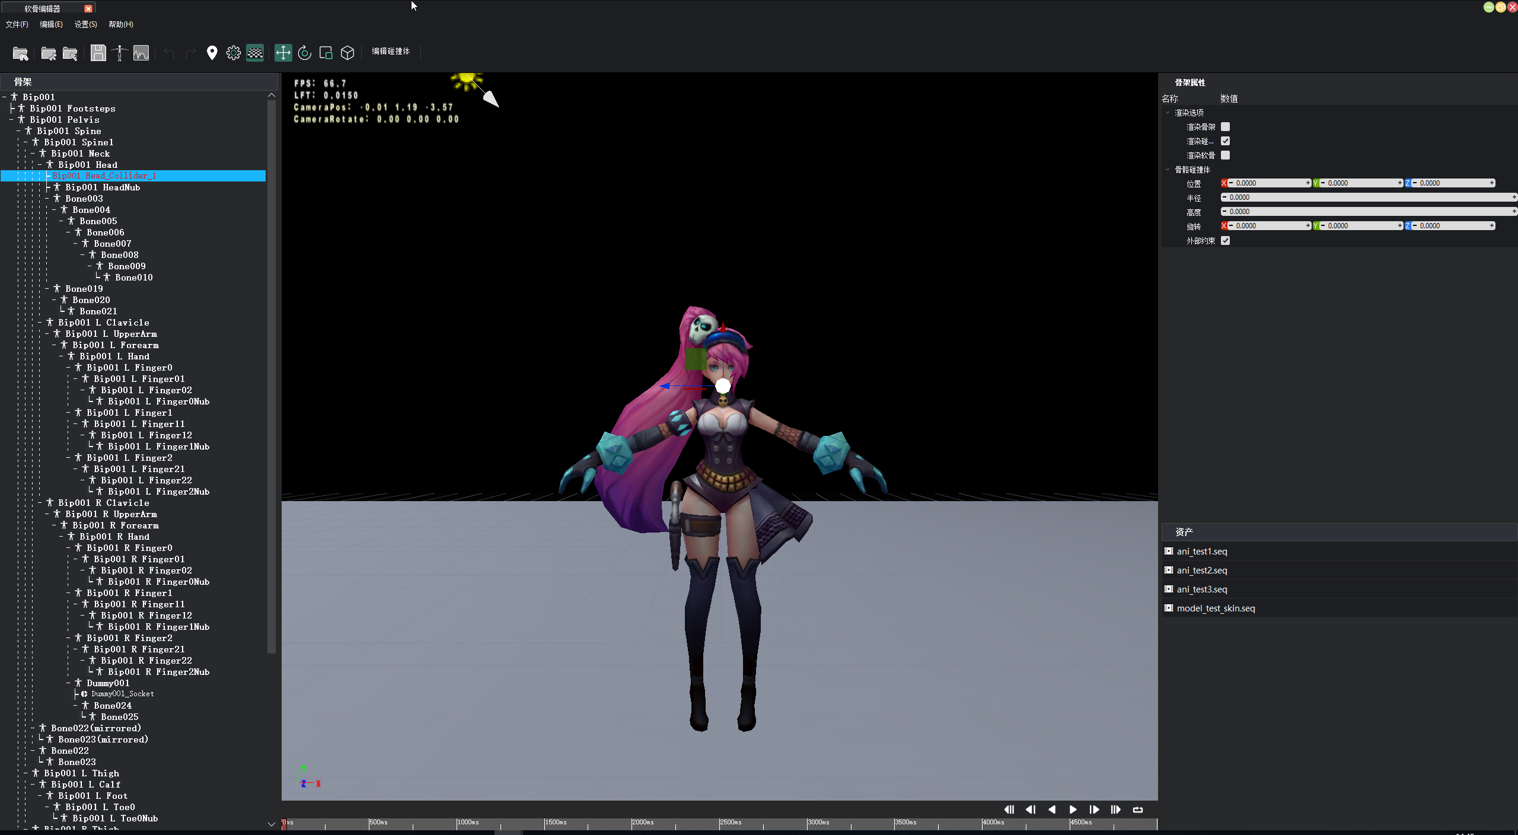Screen dimensions: 1518x835
Task: Select the move (translate) tool
Action: (x=283, y=53)
